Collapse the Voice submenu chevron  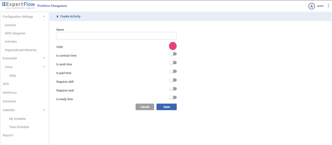tap(44, 67)
